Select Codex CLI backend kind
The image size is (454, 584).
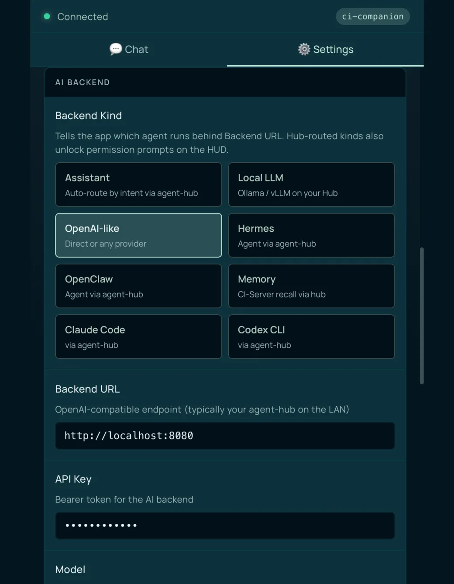[311, 337]
